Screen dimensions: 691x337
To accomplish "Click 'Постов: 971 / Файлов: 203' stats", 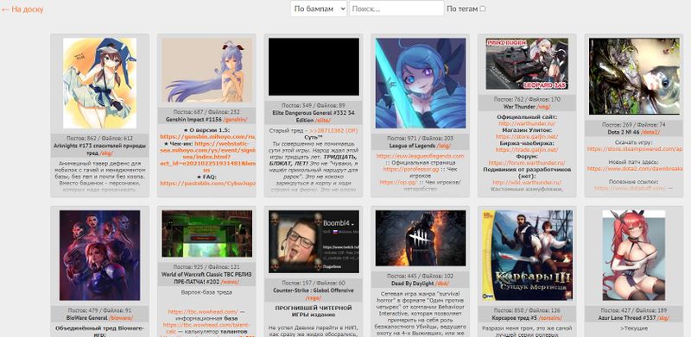I will (421, 138).
